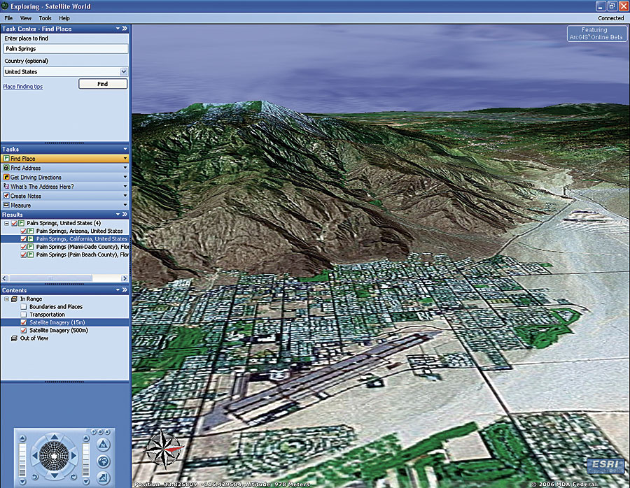
Task: Click the Find button
Action: (x=103, y=84)
